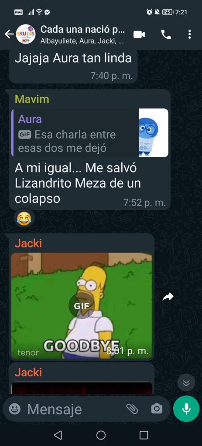The height and width of the screenshot is (446, 202).
Task: Open recent apps with the square button
Action: click(144, 435)
